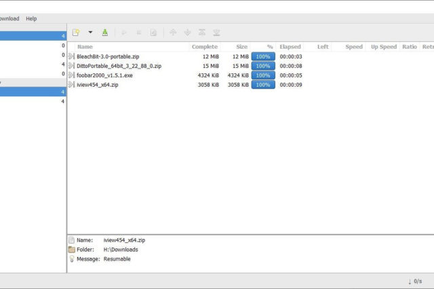Click elapsed time 00:00:03
This screenshot has width=434, height=289.
(291, 56)
